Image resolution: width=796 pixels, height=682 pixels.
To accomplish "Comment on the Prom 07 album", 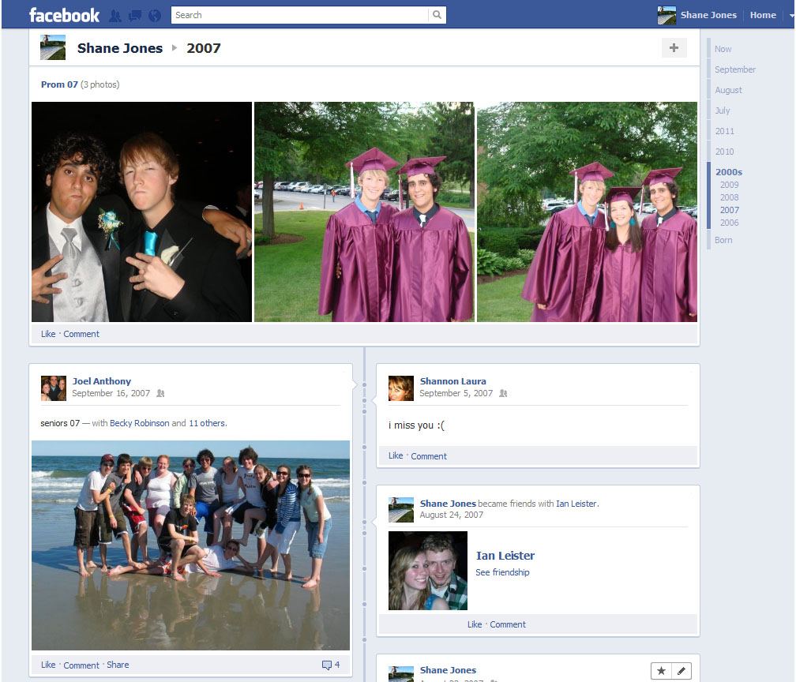I will (x=81, y=334).
